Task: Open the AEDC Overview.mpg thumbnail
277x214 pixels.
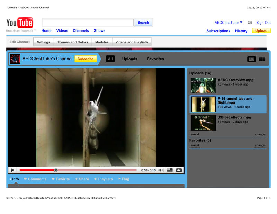Action: [x=203, y=85]
